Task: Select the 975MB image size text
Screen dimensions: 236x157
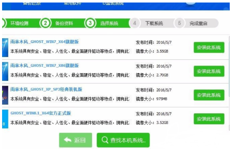Action: [162, 99]
